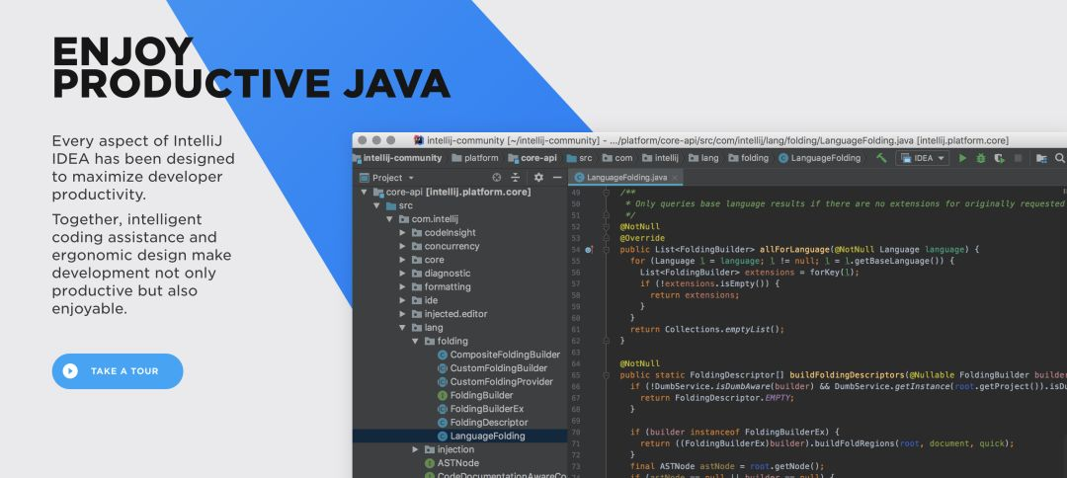
Task: Open Project Structure icon in toolbar
Action: [x=1041, y=158]
